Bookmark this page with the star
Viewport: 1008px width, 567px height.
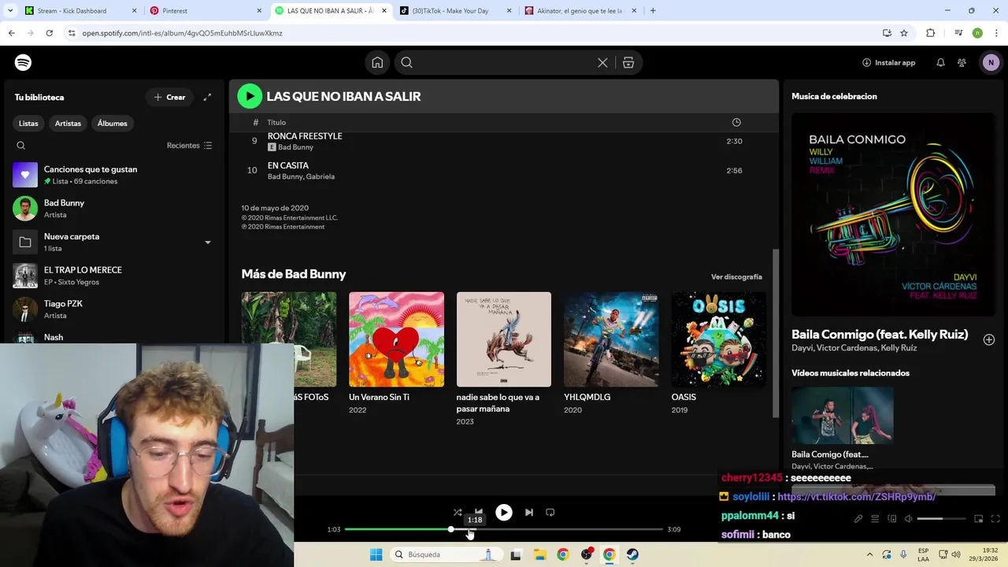(x=904, y=33)
